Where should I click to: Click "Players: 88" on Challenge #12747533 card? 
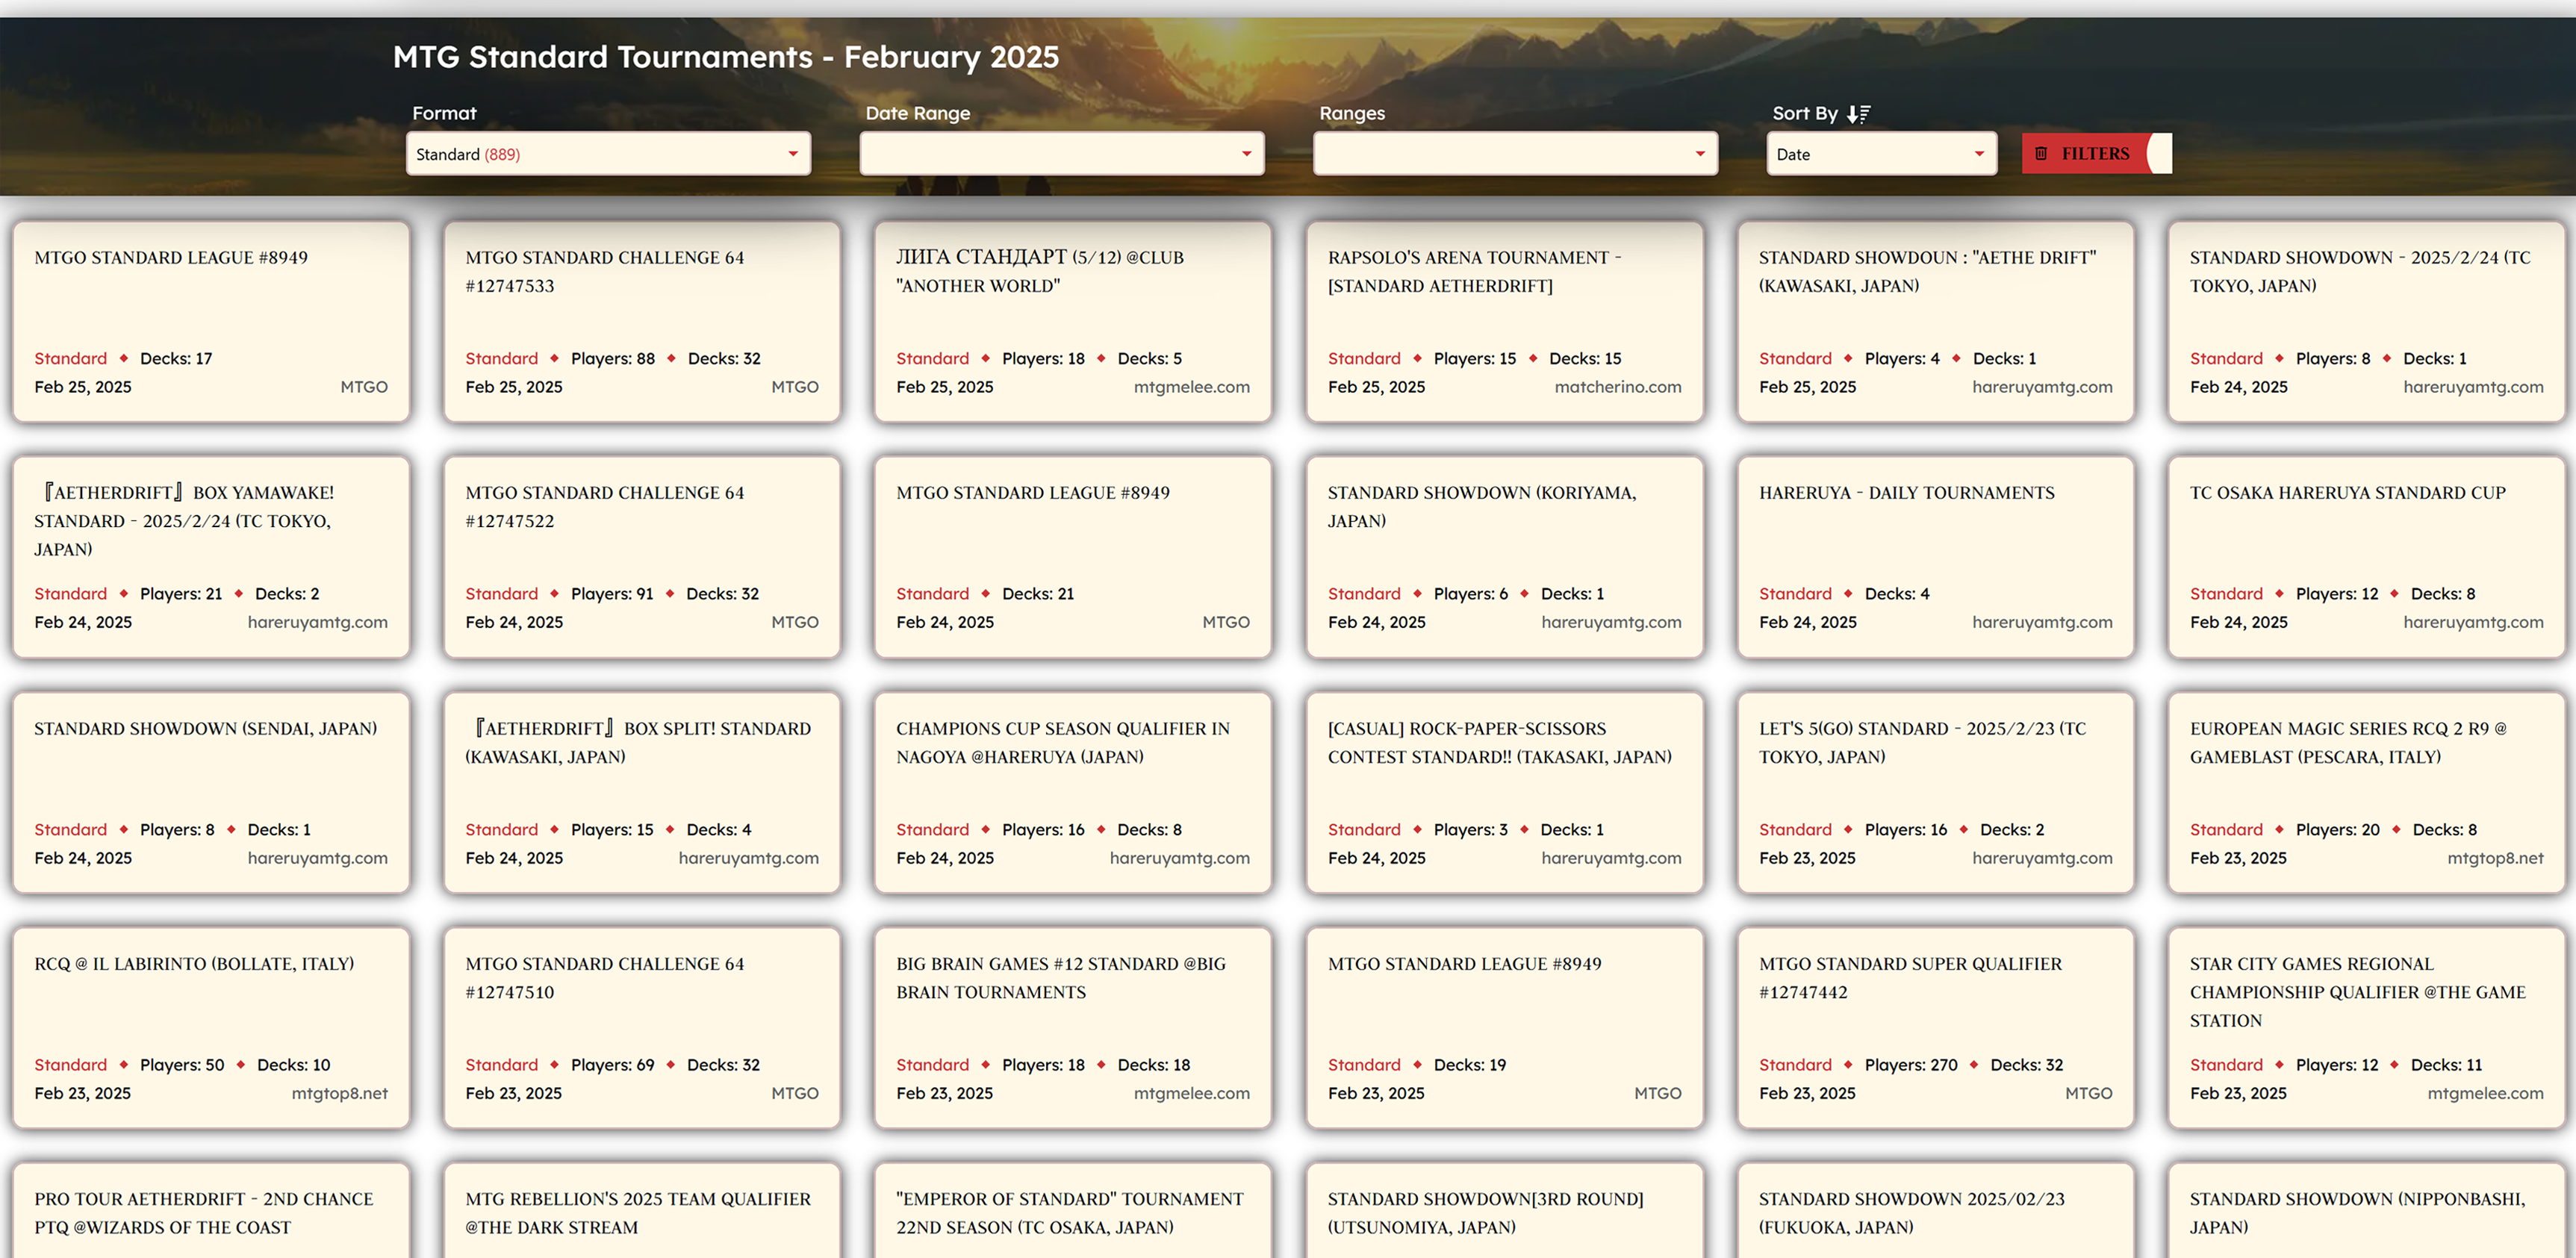pos(613,358)
